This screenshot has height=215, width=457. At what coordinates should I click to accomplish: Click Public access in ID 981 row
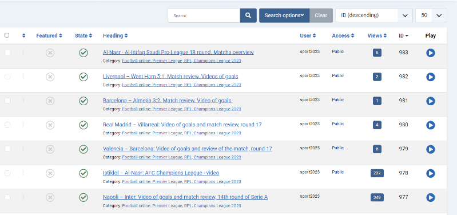[338, 99]
